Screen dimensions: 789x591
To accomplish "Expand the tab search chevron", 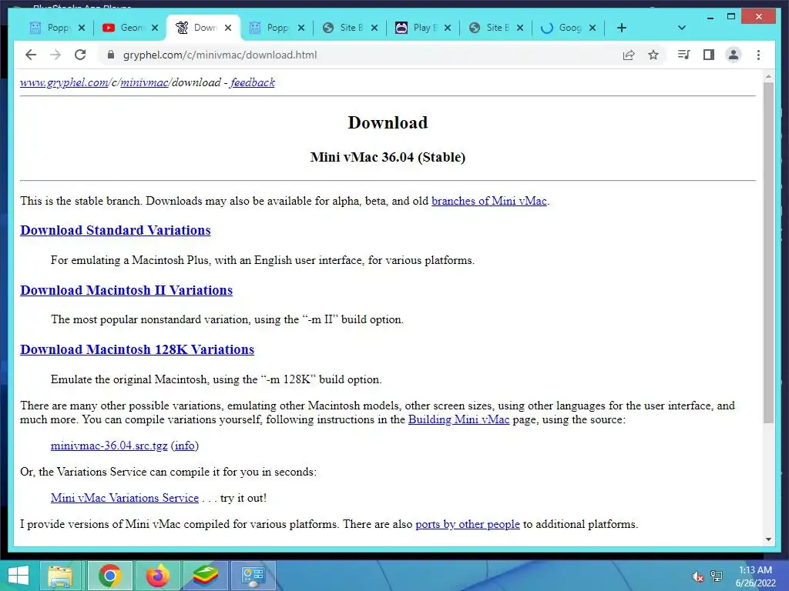I will click(682, 28).
